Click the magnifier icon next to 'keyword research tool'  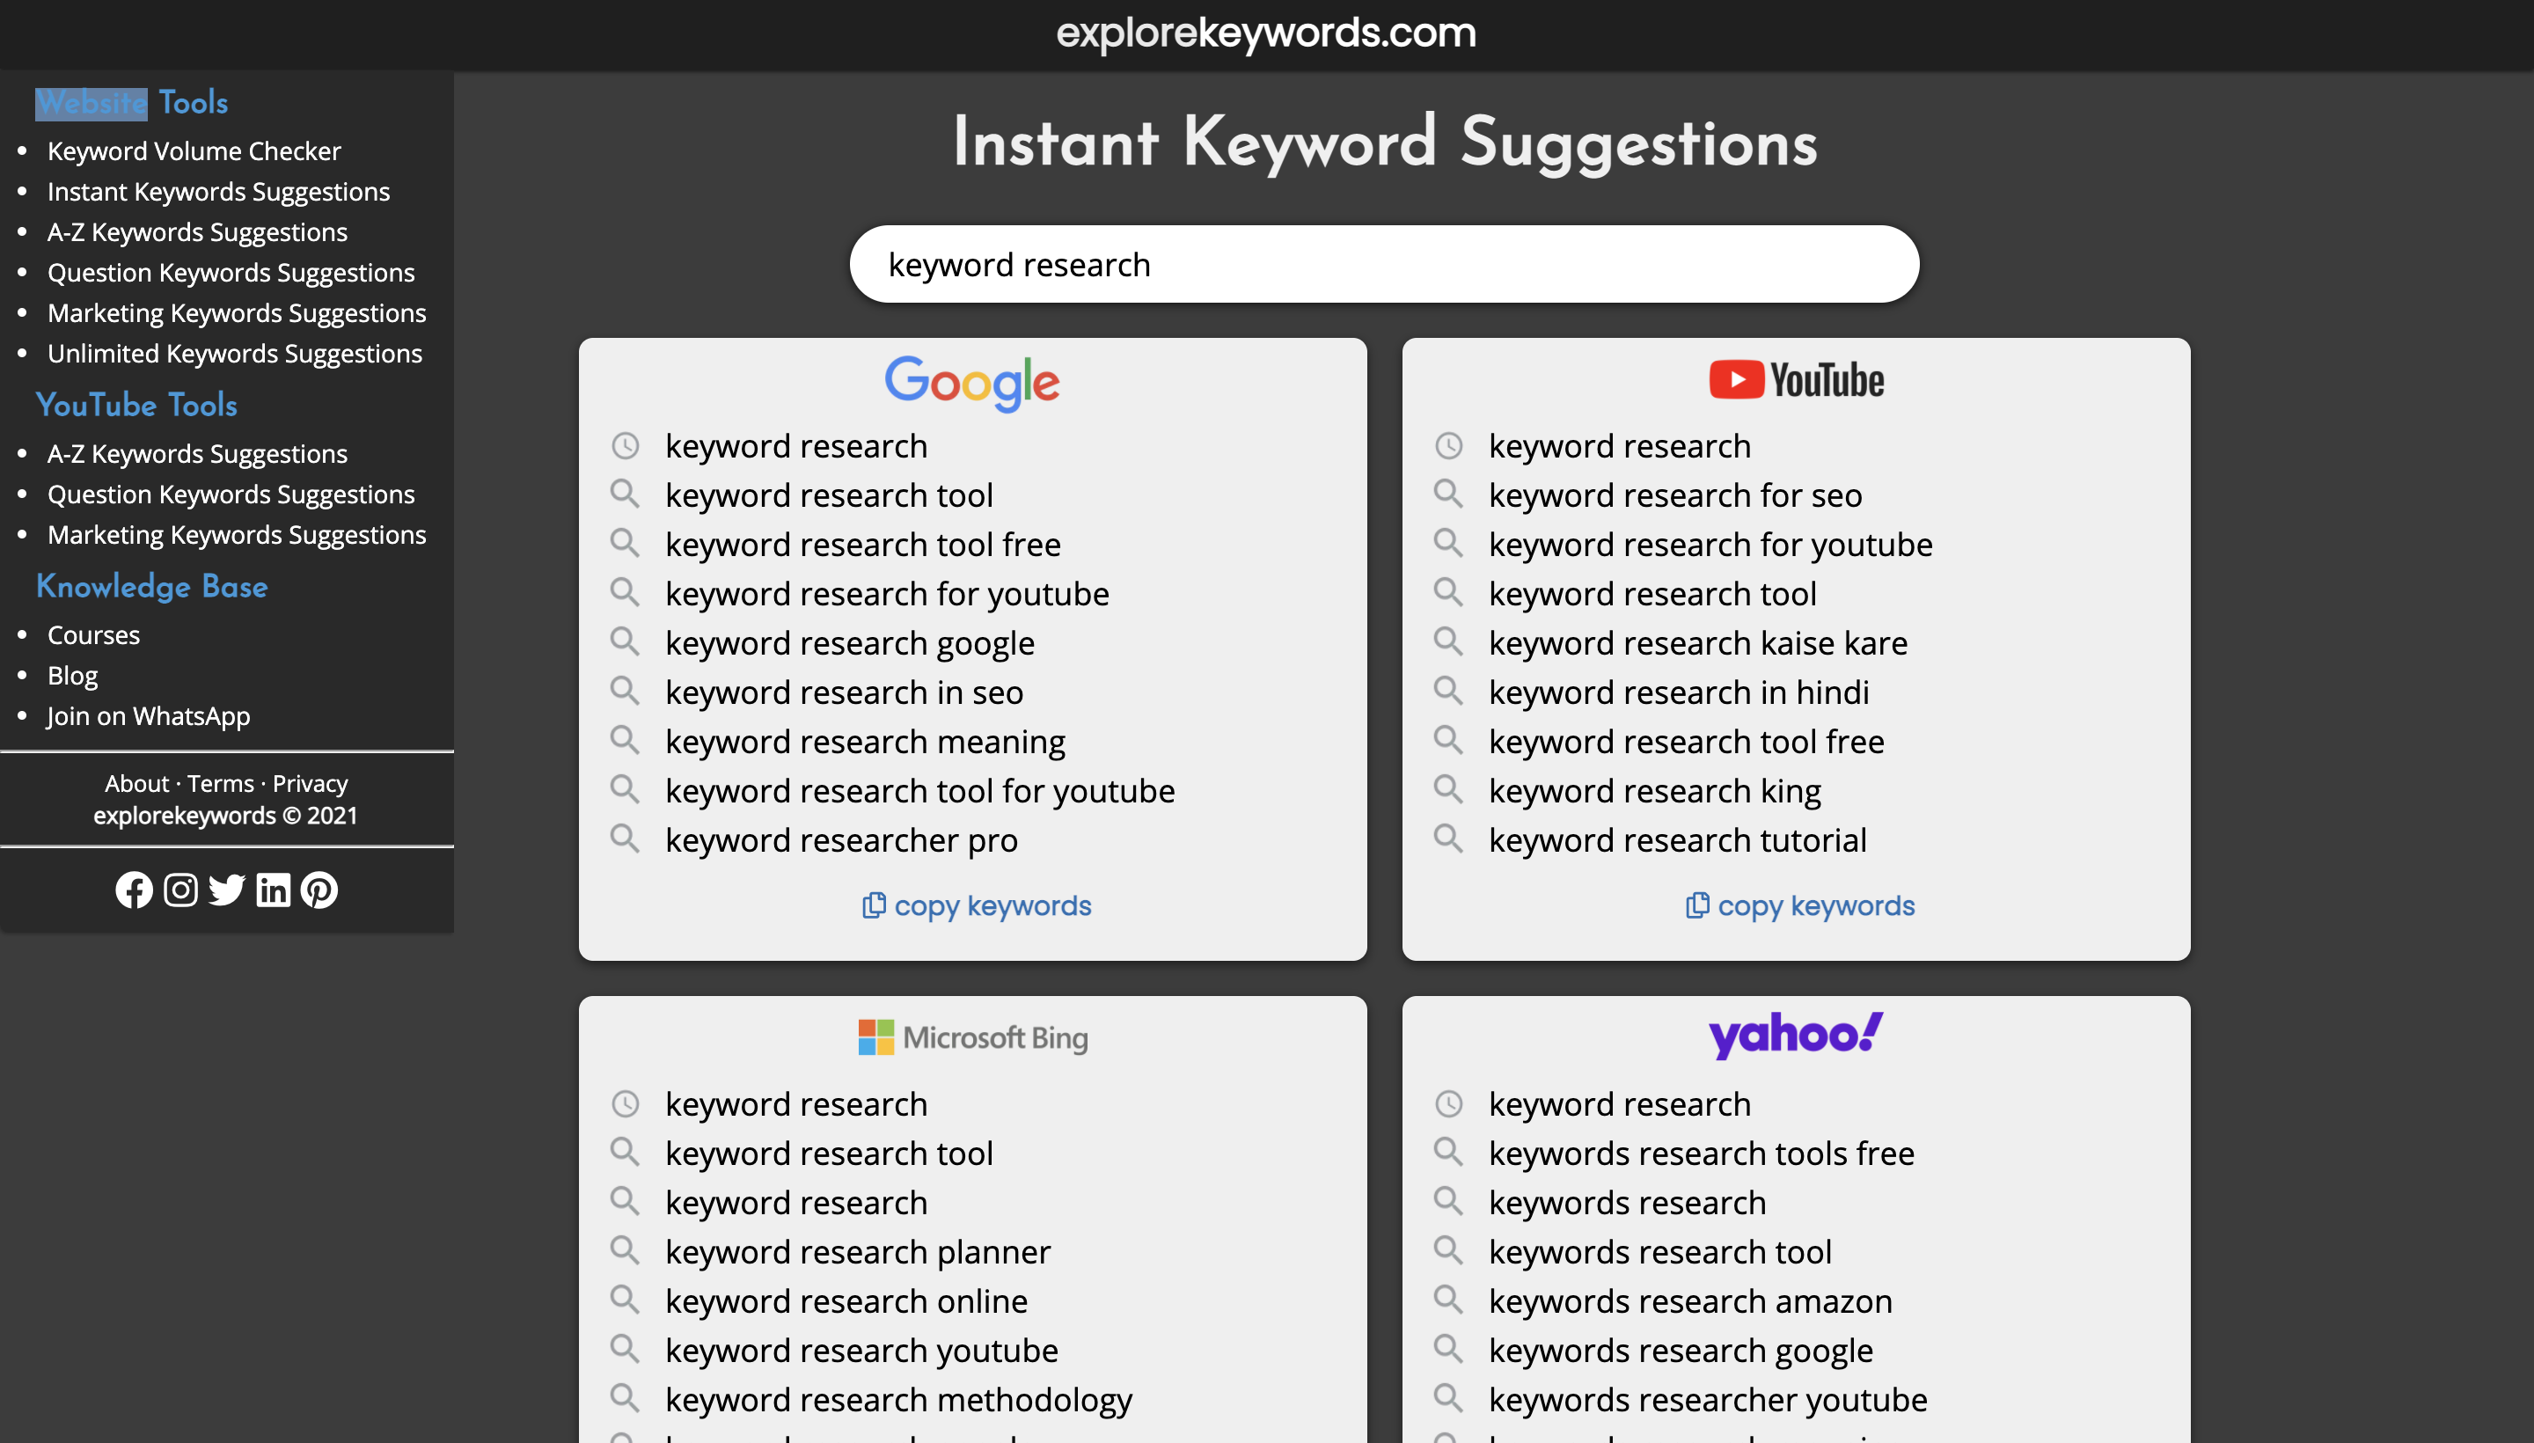[626, 494]
